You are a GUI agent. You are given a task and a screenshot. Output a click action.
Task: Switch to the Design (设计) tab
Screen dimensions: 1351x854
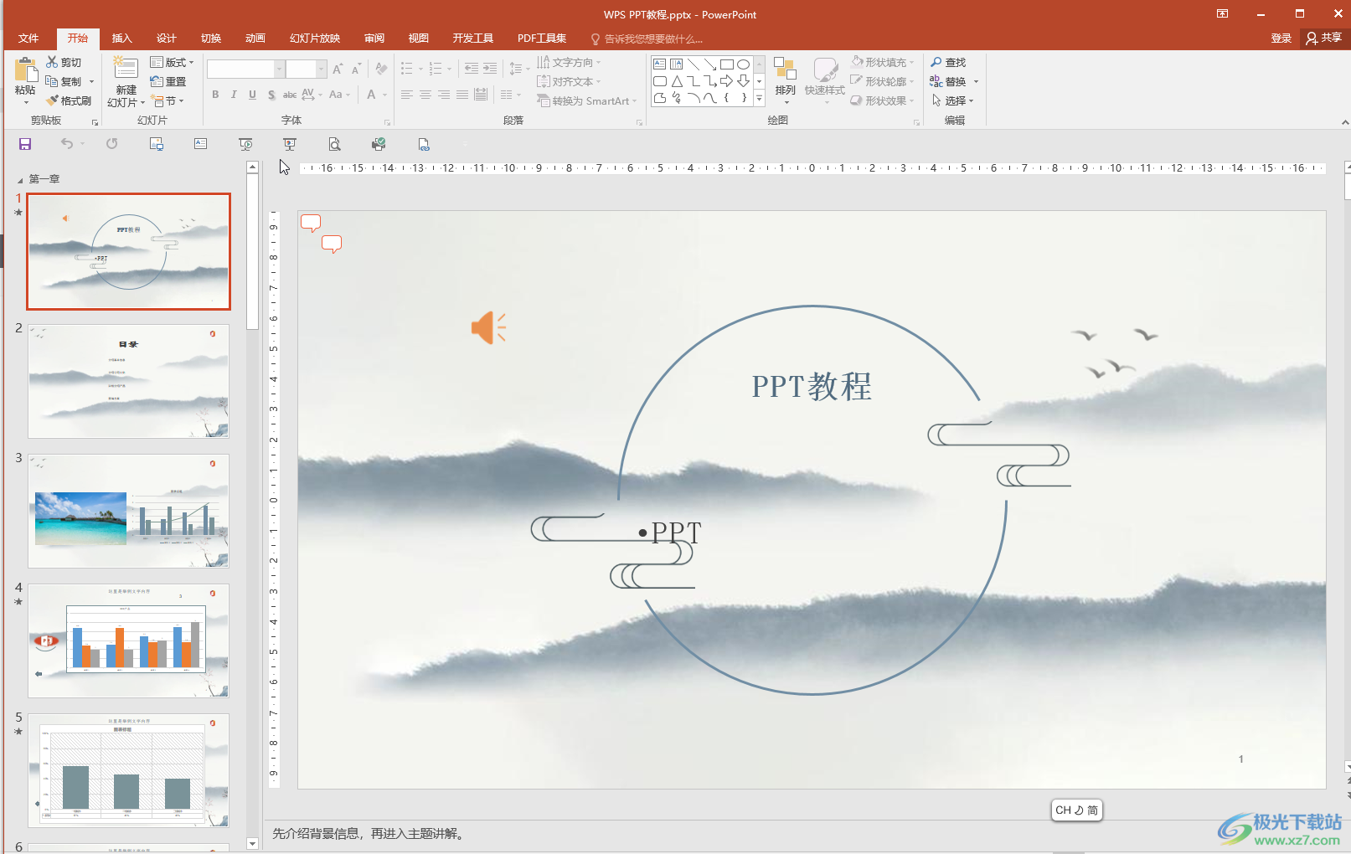coord(167,39)
